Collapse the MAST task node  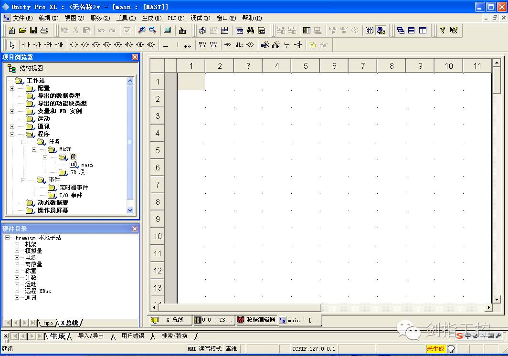coord(34,149)
